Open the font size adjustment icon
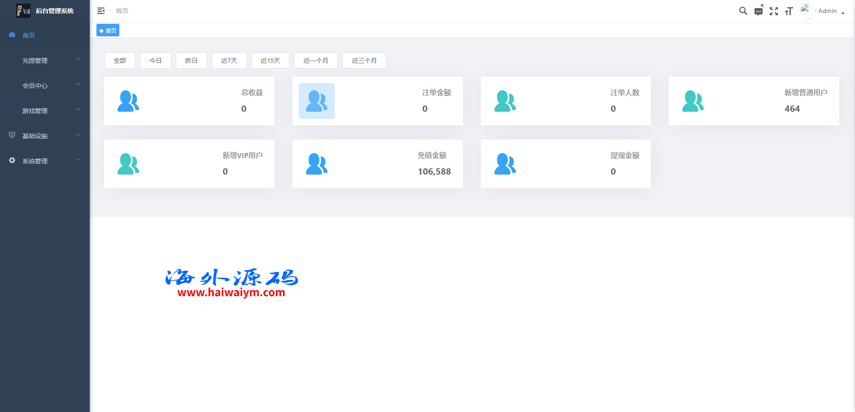This screenshot has width=855, height=412. pyautogui.click(x=789, y=11)
